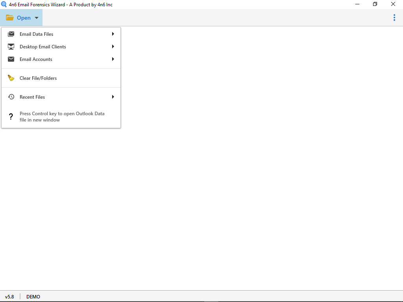Open the three-dot more options menu
Screen dimensions: 403x302
pos(394,18)
